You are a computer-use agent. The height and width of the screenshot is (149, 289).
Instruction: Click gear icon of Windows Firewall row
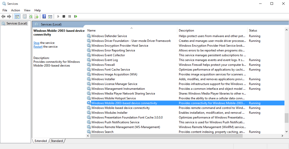point(89,65)
